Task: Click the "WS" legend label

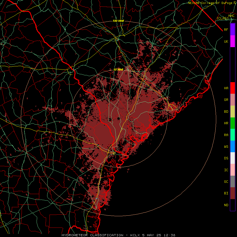Action: pos(226,147)
